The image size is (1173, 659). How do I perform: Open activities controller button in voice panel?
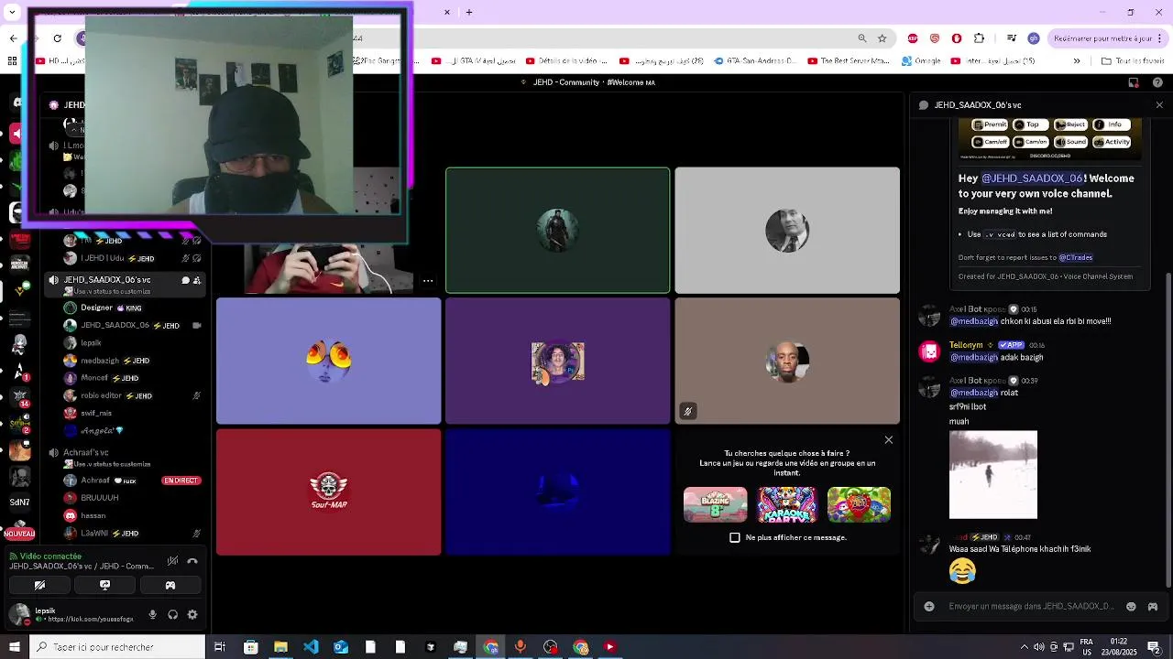pos(170,585)
